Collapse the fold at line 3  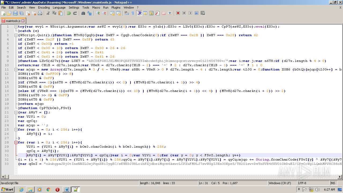16,35
